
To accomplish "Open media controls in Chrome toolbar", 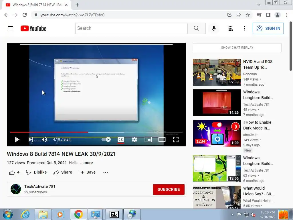I will point(259,15).
